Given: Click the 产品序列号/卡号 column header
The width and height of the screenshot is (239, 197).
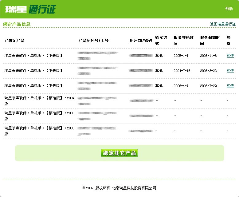Looking at the screenshot, I should pyautogui.click(x=93, y=40).
